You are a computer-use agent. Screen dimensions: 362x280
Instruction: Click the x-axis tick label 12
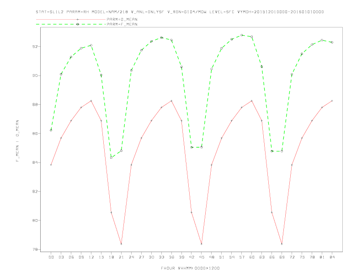91,257
